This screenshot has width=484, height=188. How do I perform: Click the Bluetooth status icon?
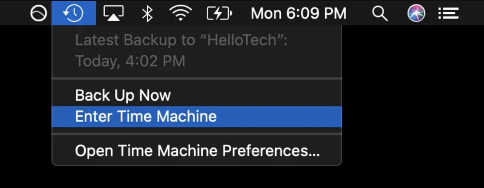coord(147,14)
